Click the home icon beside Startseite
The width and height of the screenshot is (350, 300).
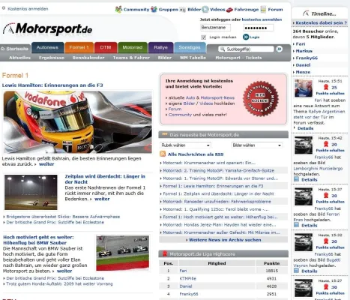click(x=3, y=49)
